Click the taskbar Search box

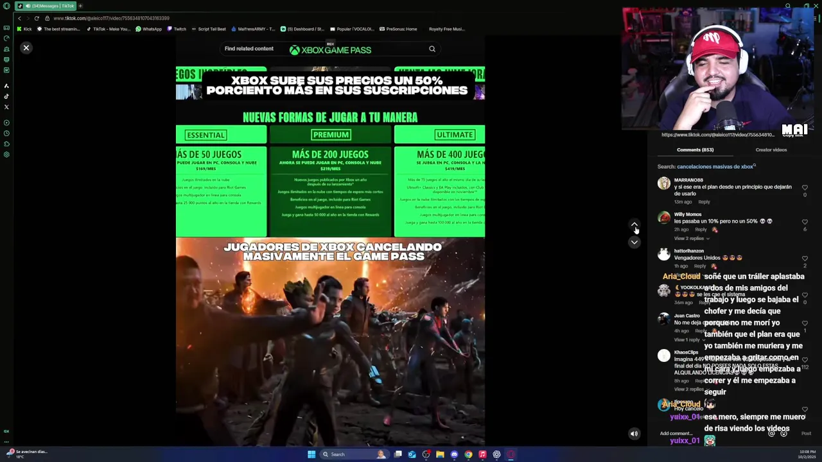(x=353, y=454)
